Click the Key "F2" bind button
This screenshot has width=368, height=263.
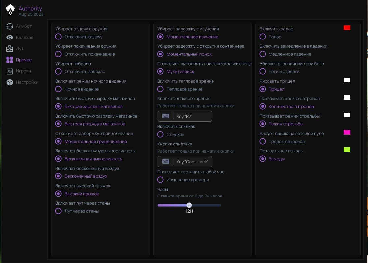(x=185, y=116)
